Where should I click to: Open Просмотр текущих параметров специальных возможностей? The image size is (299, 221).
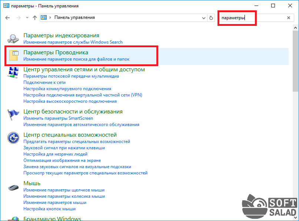pos(86,173)
